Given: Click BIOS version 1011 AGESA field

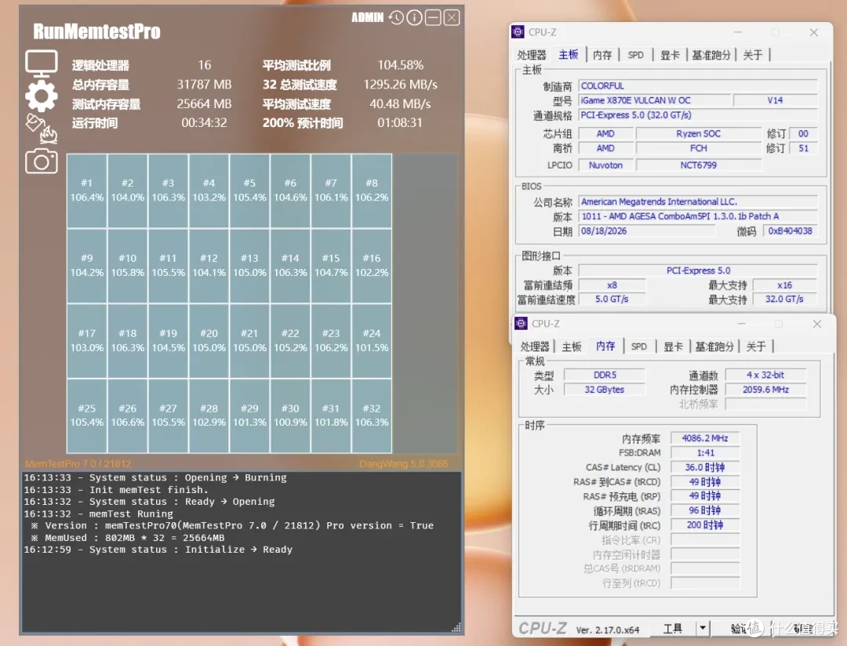Looking at the screenshot, I should click(698, 216).
